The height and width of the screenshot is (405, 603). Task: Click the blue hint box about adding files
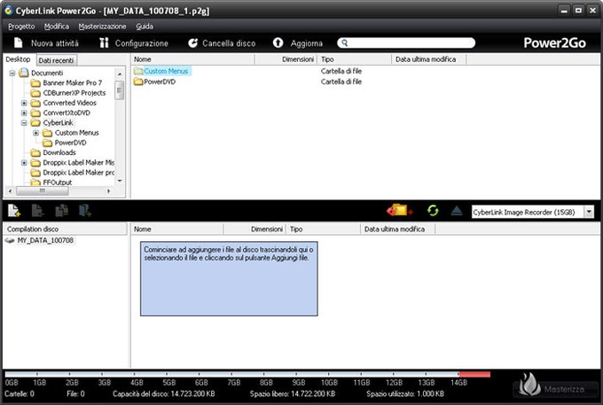point(229,278)
